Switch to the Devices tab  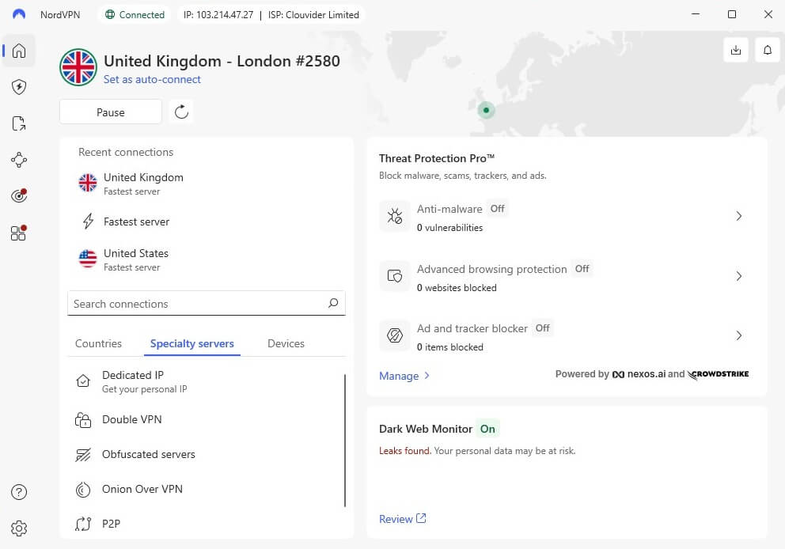[286, 343]
